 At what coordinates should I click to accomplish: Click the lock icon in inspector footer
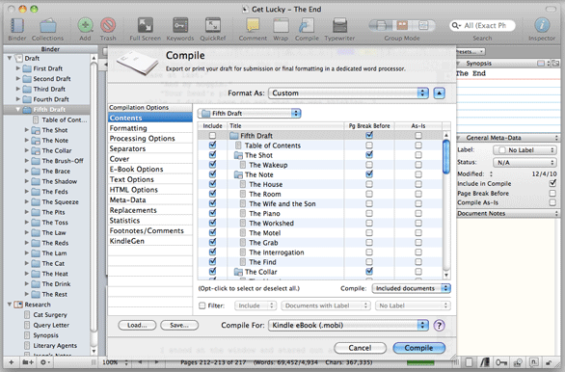coord(549,362)
